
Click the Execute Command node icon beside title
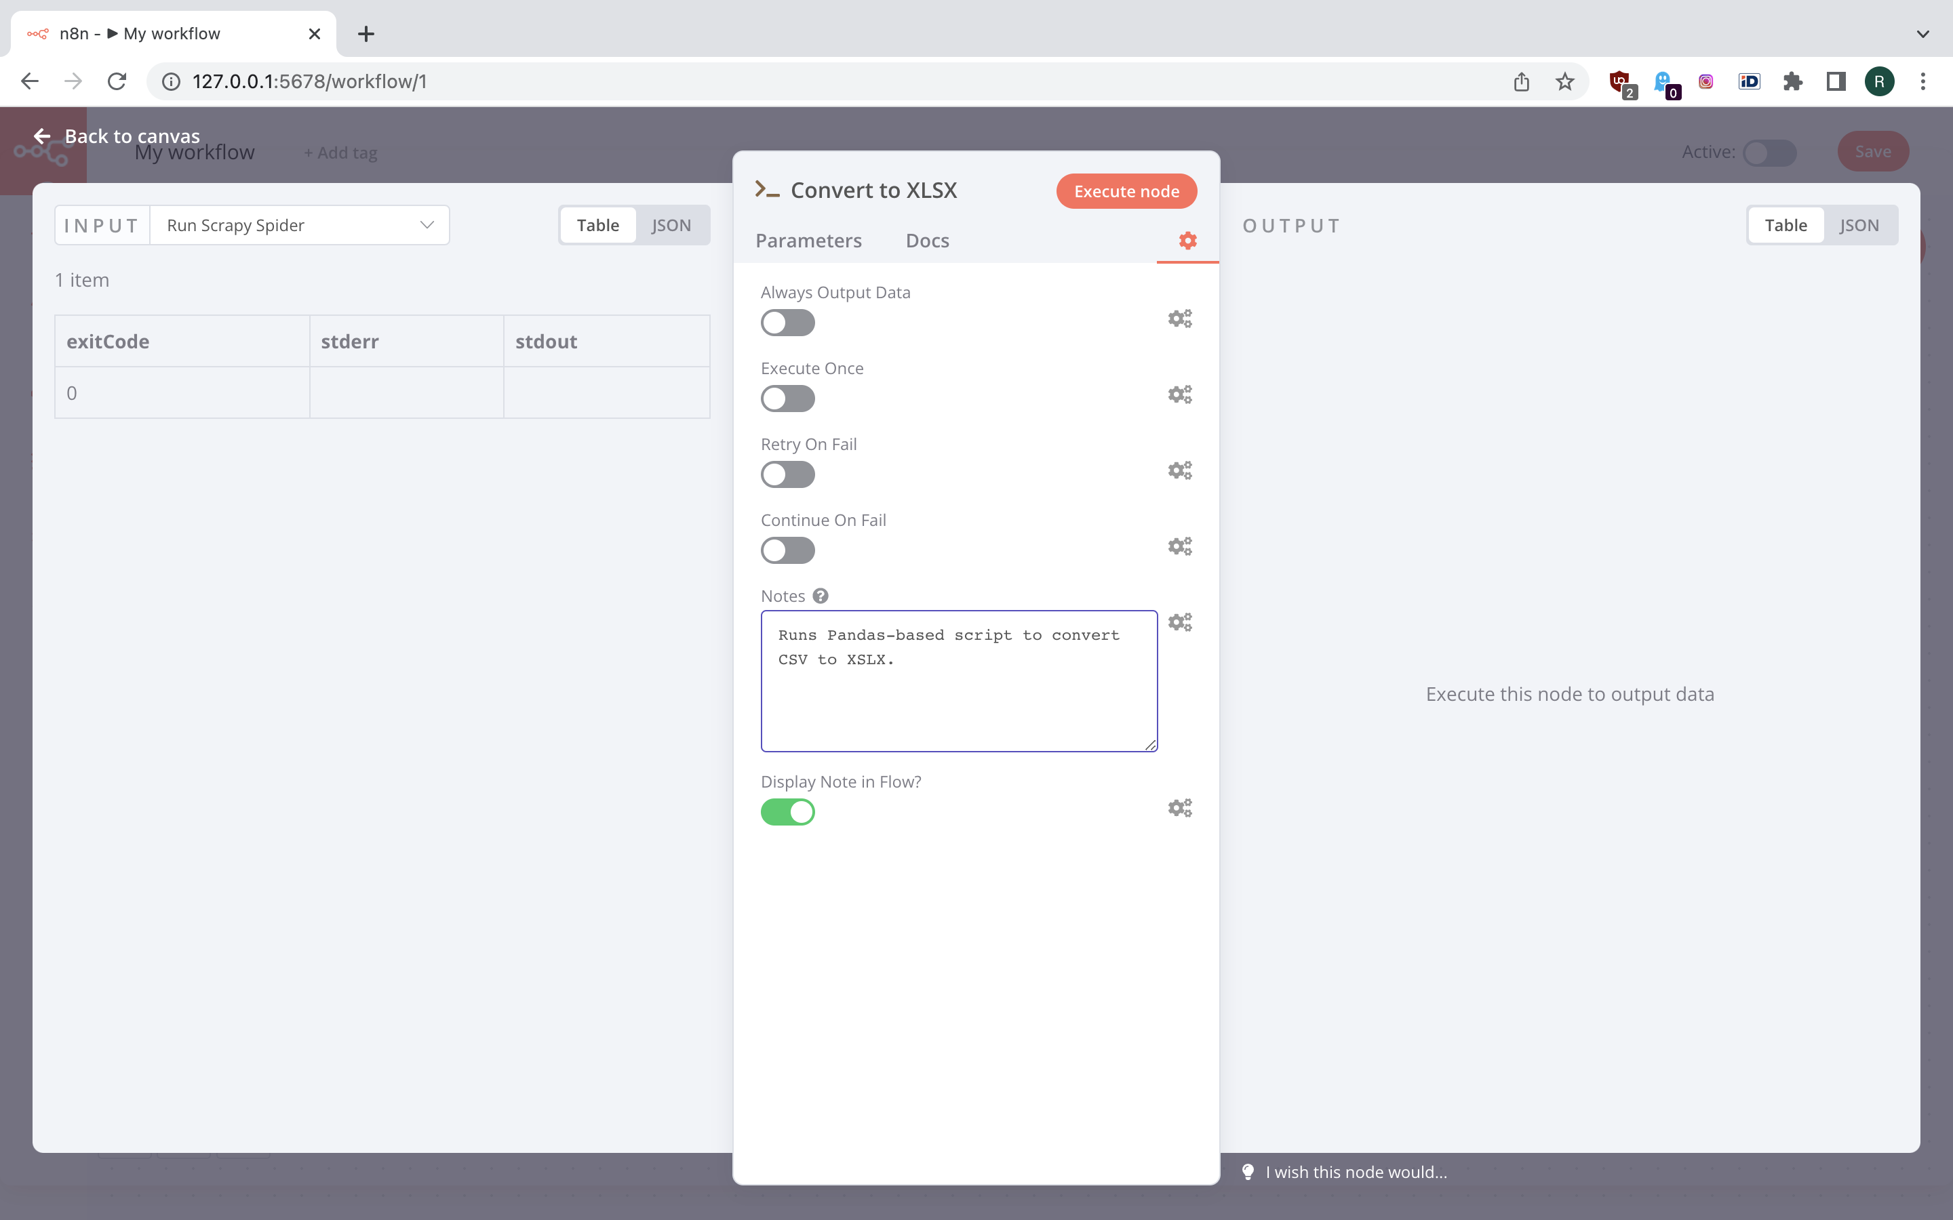click(767, 190)
